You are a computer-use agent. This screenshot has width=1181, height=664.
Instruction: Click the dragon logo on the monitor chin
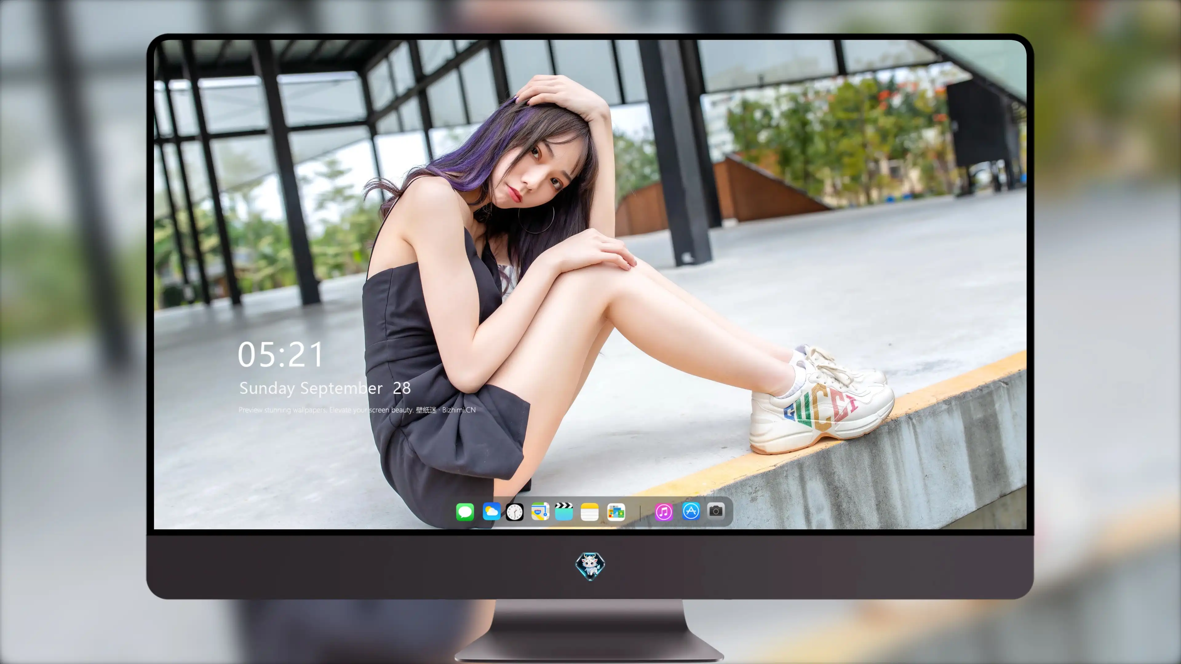click(x=590, y=566)
